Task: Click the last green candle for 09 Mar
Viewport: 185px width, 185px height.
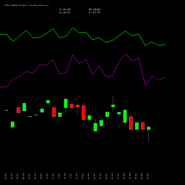Action: (149, 128)
